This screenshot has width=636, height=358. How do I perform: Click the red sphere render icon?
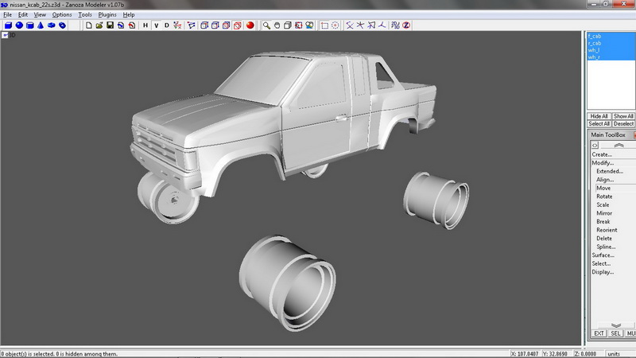[250, 25]
